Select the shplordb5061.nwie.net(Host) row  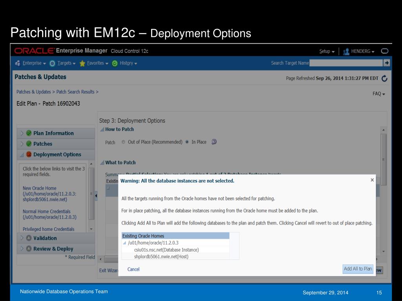175,256
